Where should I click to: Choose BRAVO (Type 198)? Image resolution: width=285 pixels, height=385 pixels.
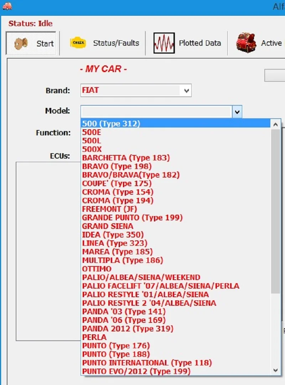tap(175, 166)
